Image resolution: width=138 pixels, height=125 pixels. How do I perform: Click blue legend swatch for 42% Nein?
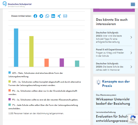click(x=10, y=73)
